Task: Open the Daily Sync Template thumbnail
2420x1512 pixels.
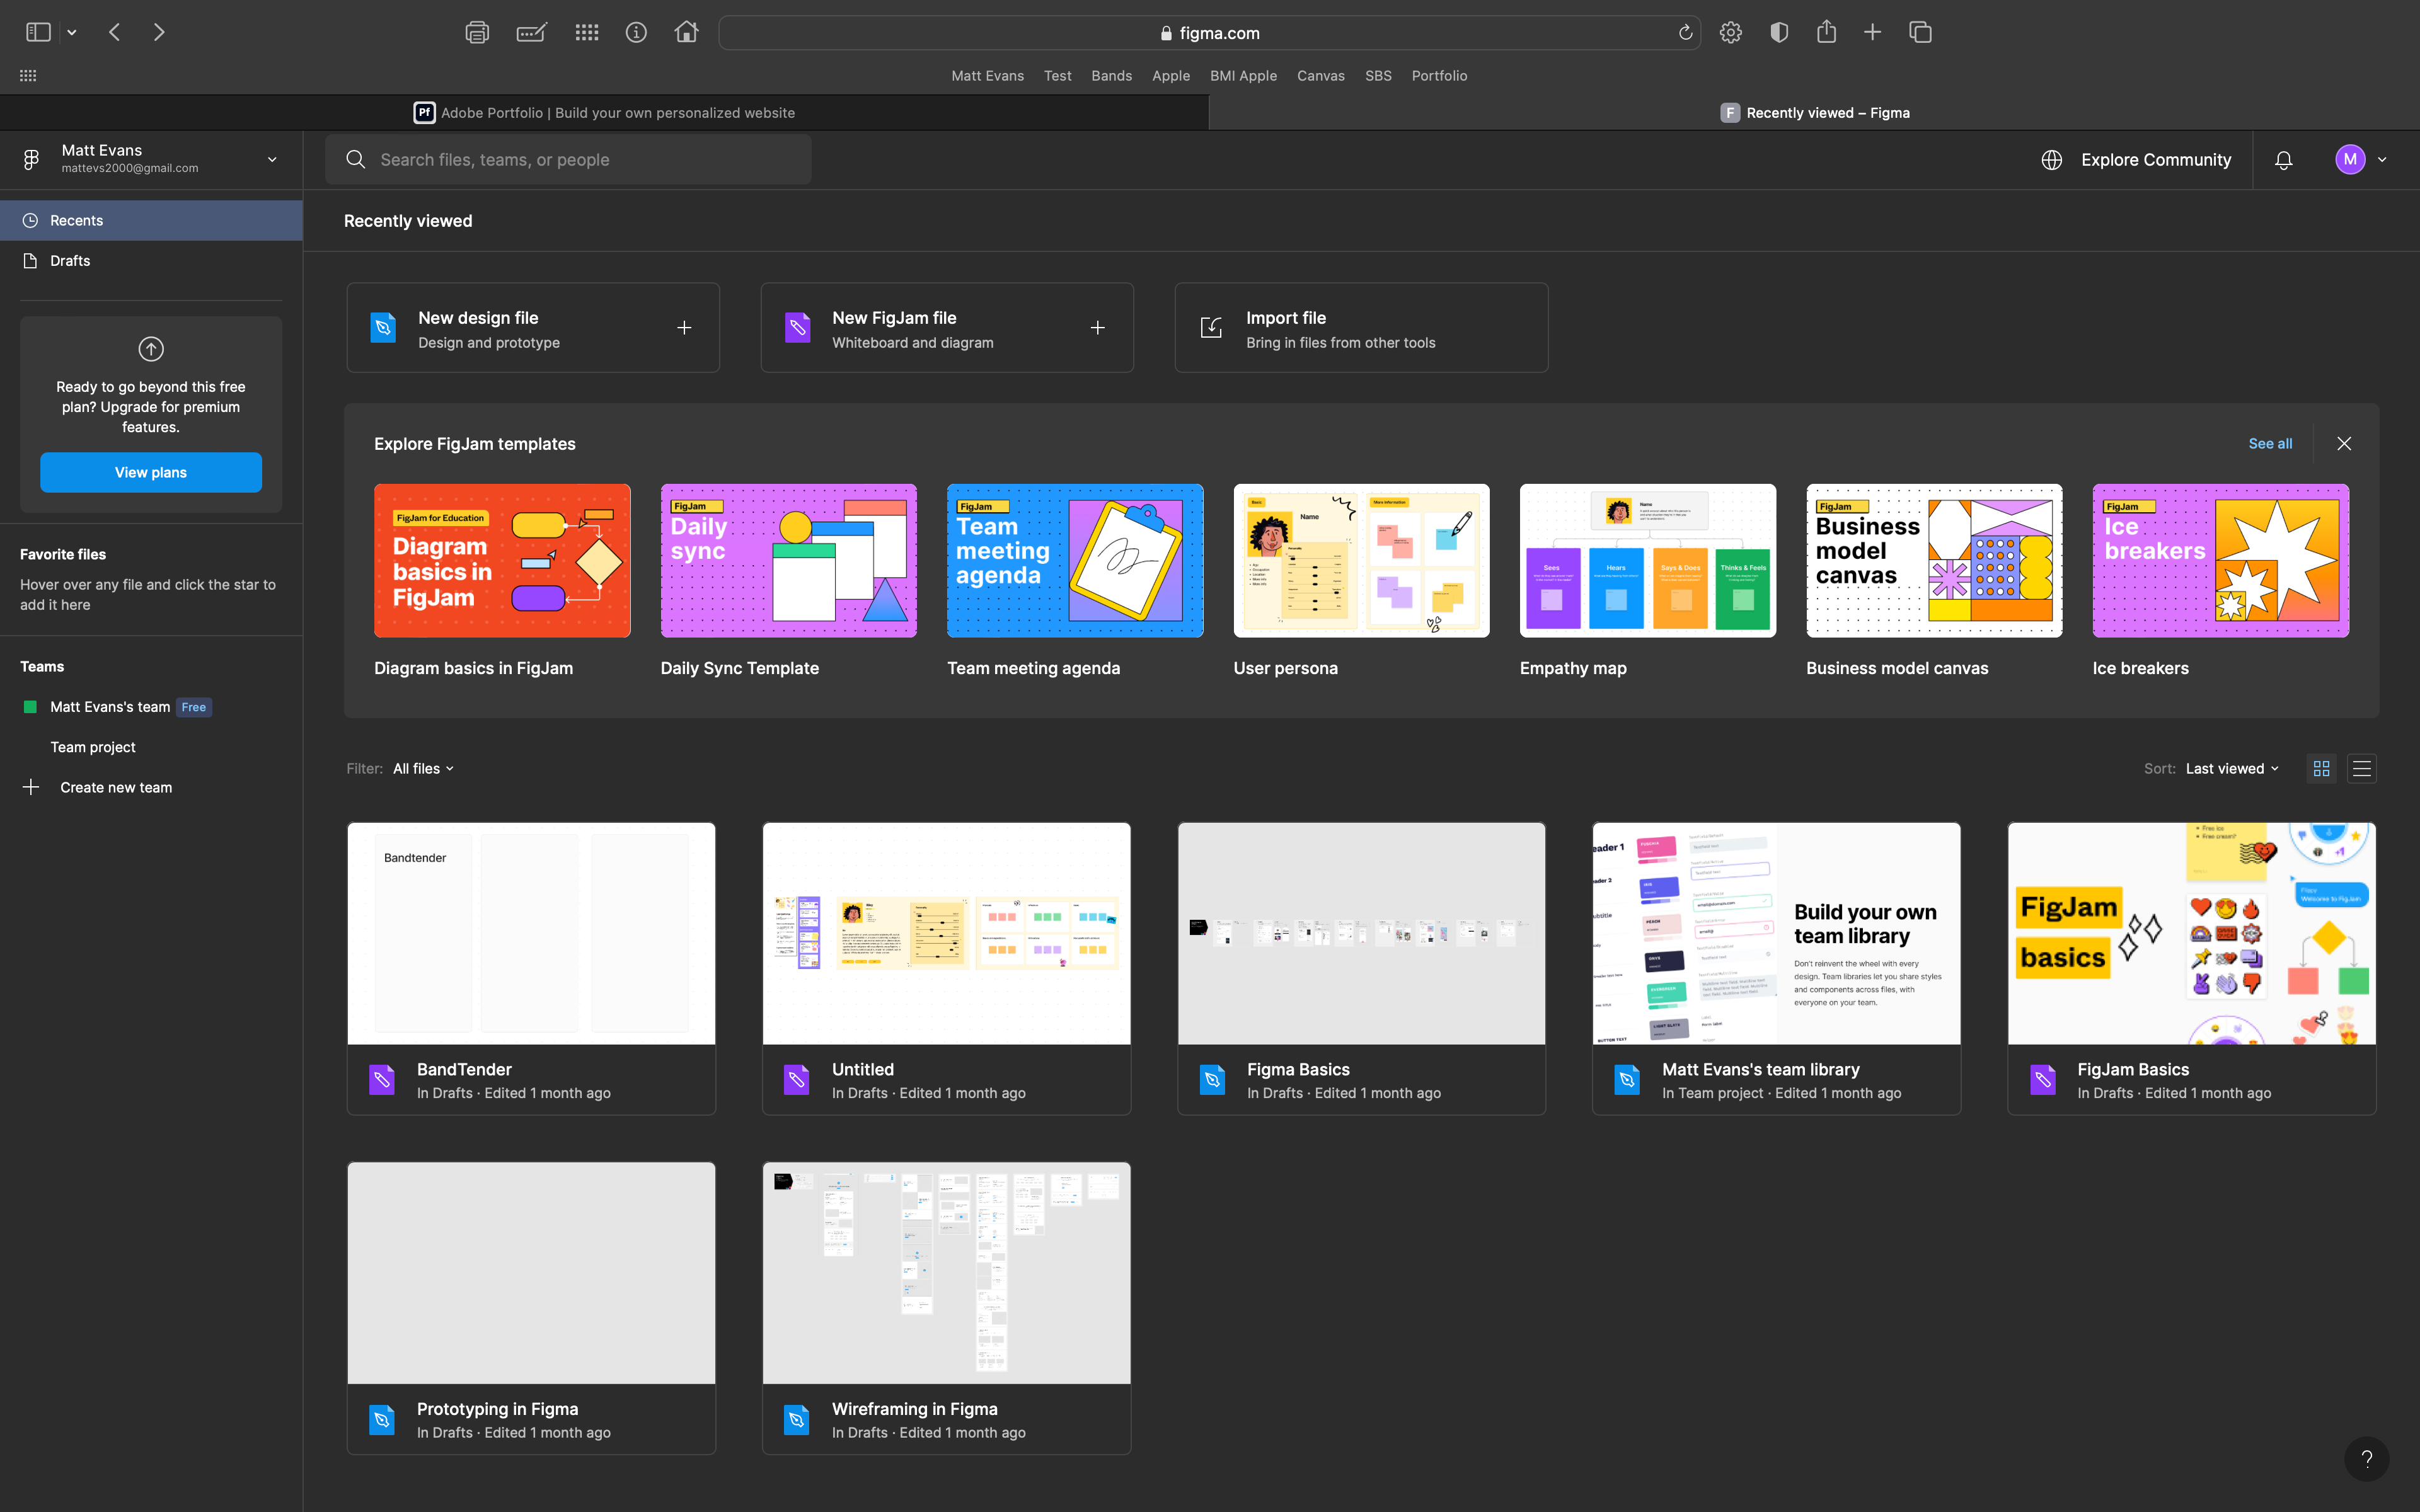Action: coord(788,560)
